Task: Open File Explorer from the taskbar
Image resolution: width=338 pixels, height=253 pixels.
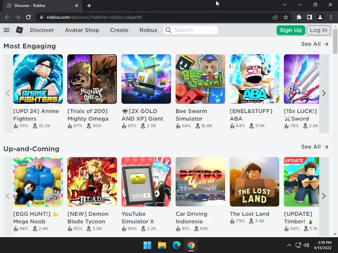Action: coord(162,245)
